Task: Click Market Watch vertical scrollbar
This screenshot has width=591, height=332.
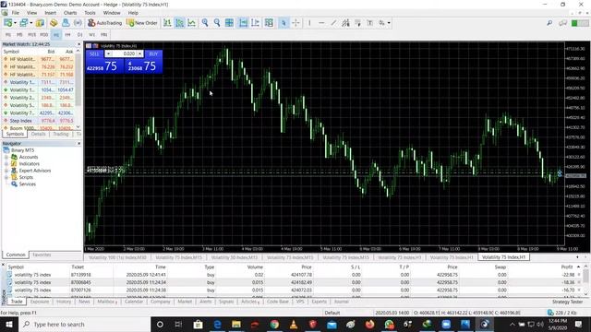Action: (78, 89)
